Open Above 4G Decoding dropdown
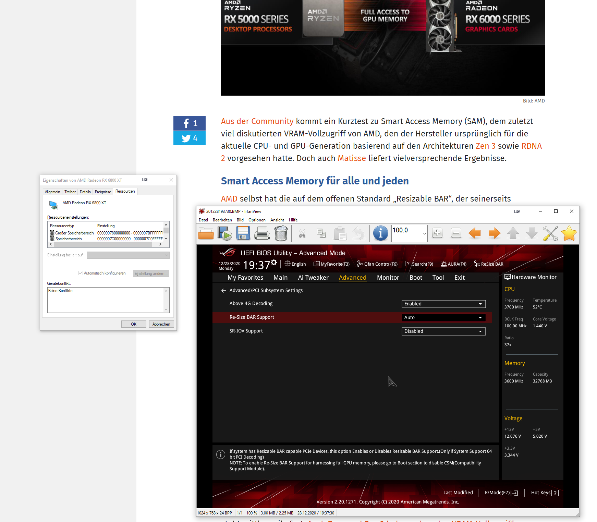The width and height of the screenshot is (597, 522). point(443,304)
